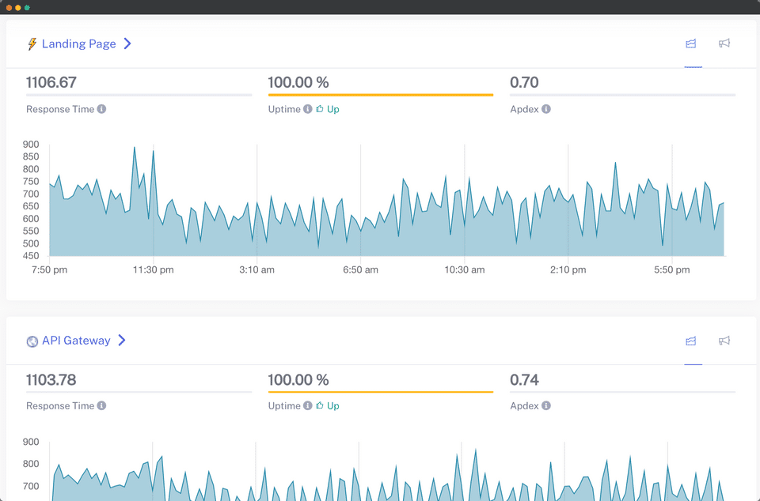Expand Landing Page details chevron
The image size is (760, 501).
click(x=127, y=43)
